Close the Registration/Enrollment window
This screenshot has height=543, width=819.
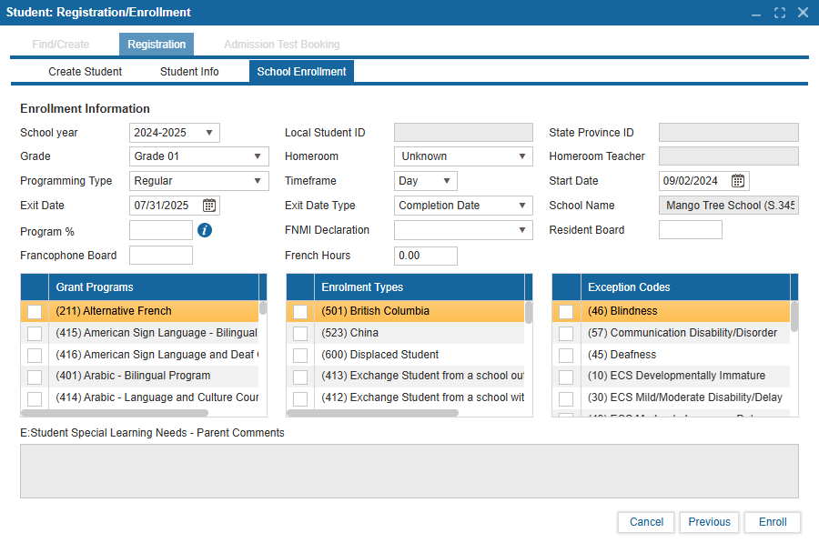[803, 13]
